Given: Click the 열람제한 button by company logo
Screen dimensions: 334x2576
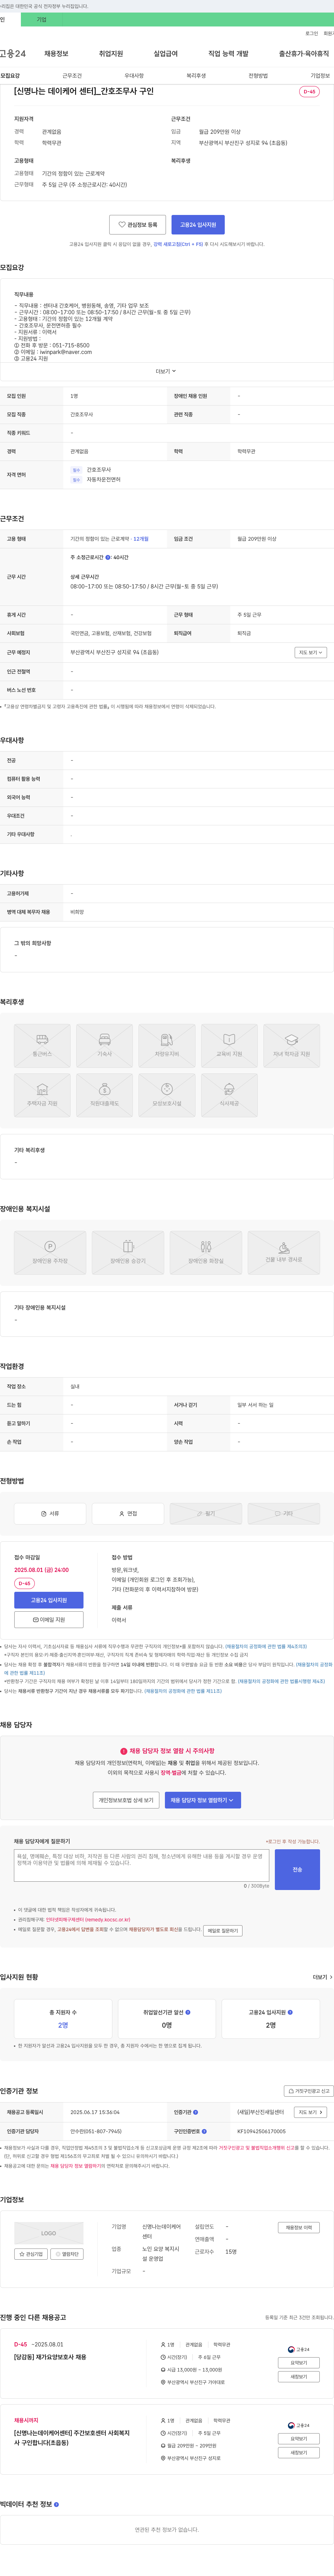Looking at the screenshot, I should click(x=68, y=2254).
